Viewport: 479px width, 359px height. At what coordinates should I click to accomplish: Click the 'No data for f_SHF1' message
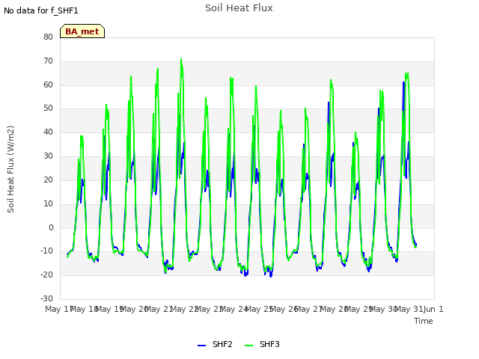pos(41,10)
